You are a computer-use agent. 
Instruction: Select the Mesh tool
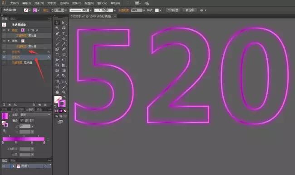tap(57, 71)
